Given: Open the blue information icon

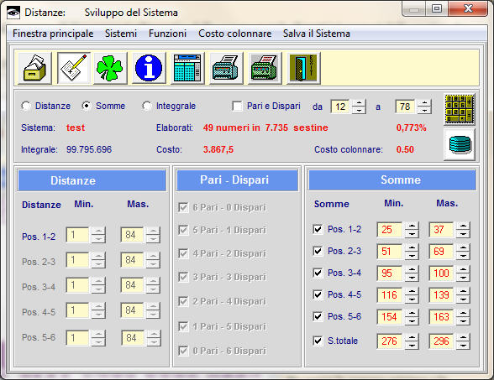Looking at the screenshot, I should click(x=149, y=68).
